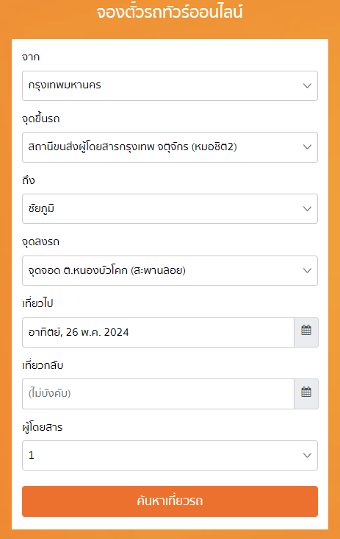Open the destination dropdown showing ชัยภูมิ
This screenshot has width=340, height=539.
(170, 208)
